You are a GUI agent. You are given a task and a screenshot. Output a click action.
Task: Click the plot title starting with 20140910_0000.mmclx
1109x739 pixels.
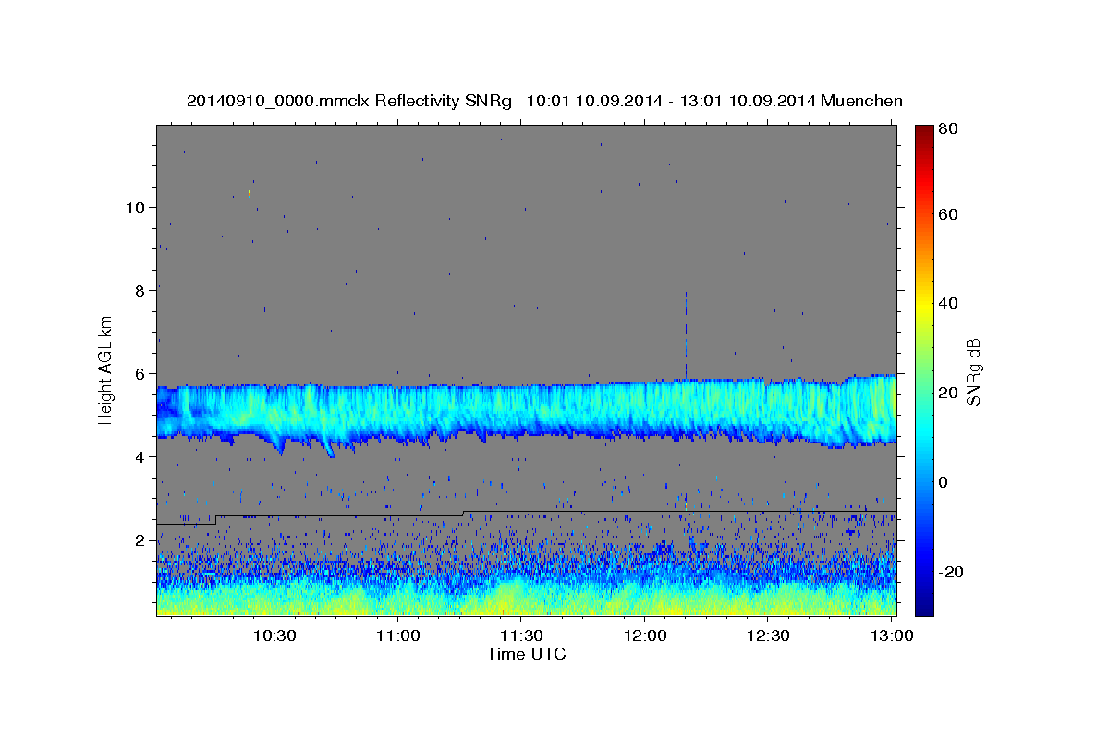544,101
